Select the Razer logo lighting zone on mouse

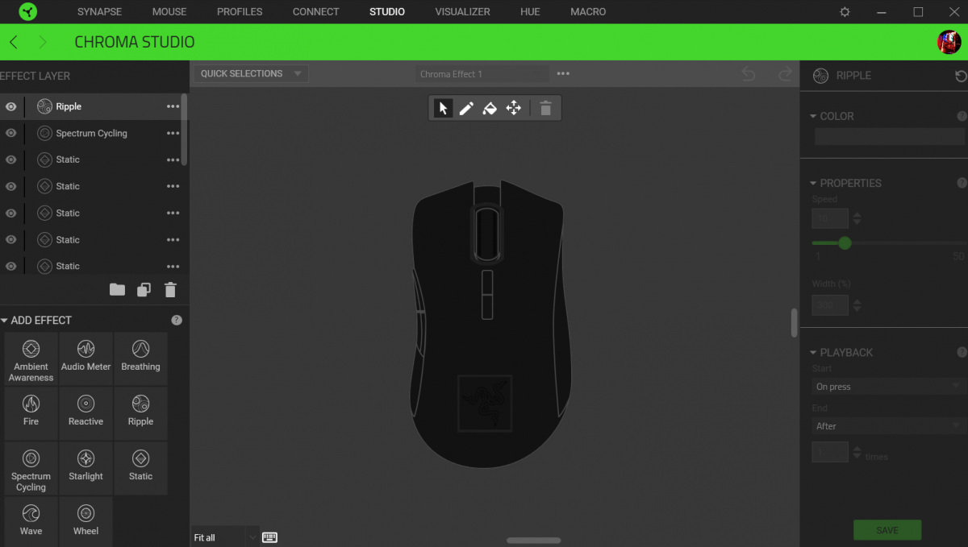pos(485,402)
